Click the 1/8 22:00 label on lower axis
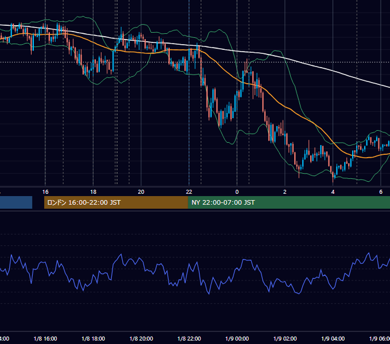Viewport: 390px width, 344px height. 189,338
